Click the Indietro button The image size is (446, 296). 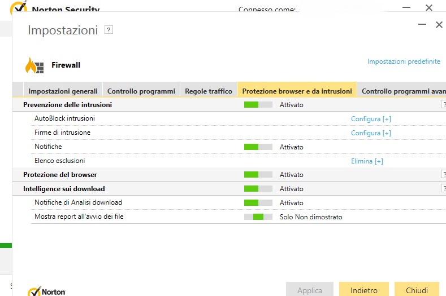[364, 290]
